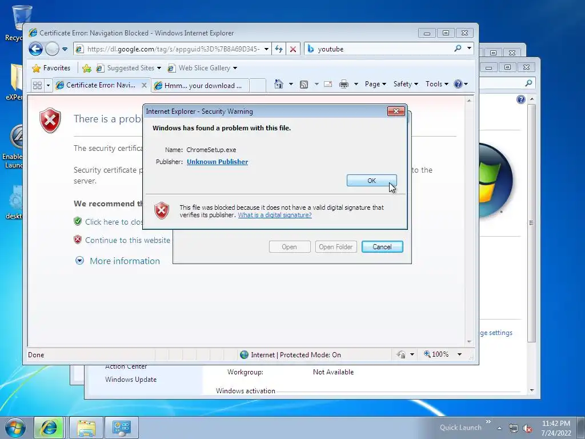Click the red Stop loading icon

(293, 49)
